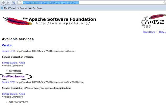
Task: Click 'Please Type your service description here' text
Action: 48,88
